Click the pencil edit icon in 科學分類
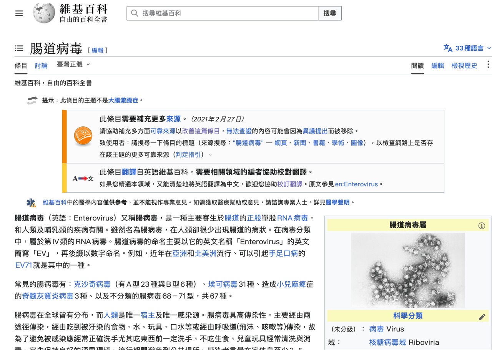Viewport: 492px width, 350px height. (482, 317)
